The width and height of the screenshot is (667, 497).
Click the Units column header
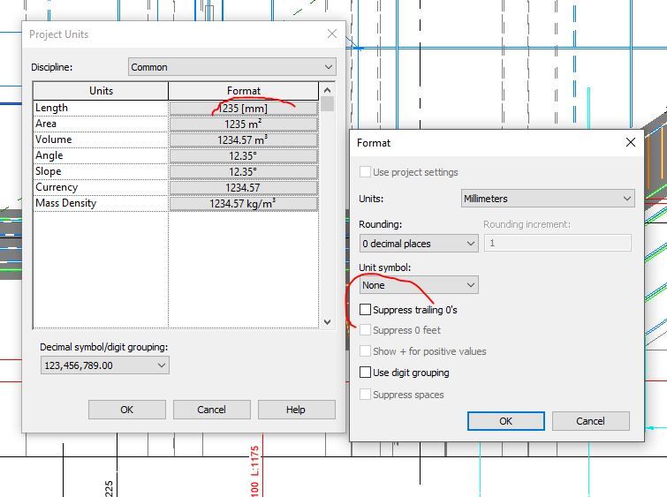101,91
